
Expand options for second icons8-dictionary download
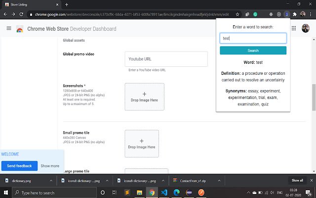click(163, 181)
